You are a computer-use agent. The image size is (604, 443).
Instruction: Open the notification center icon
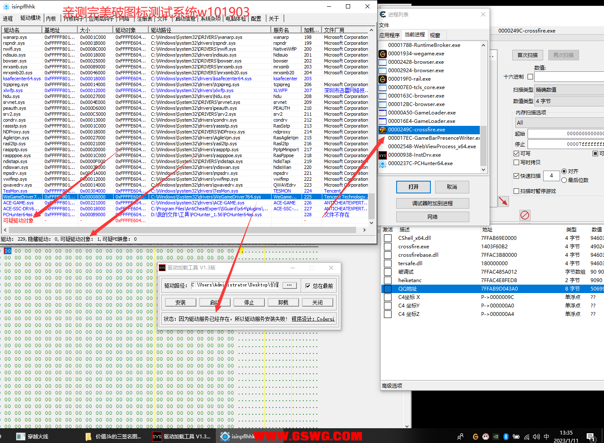point(590,437)
